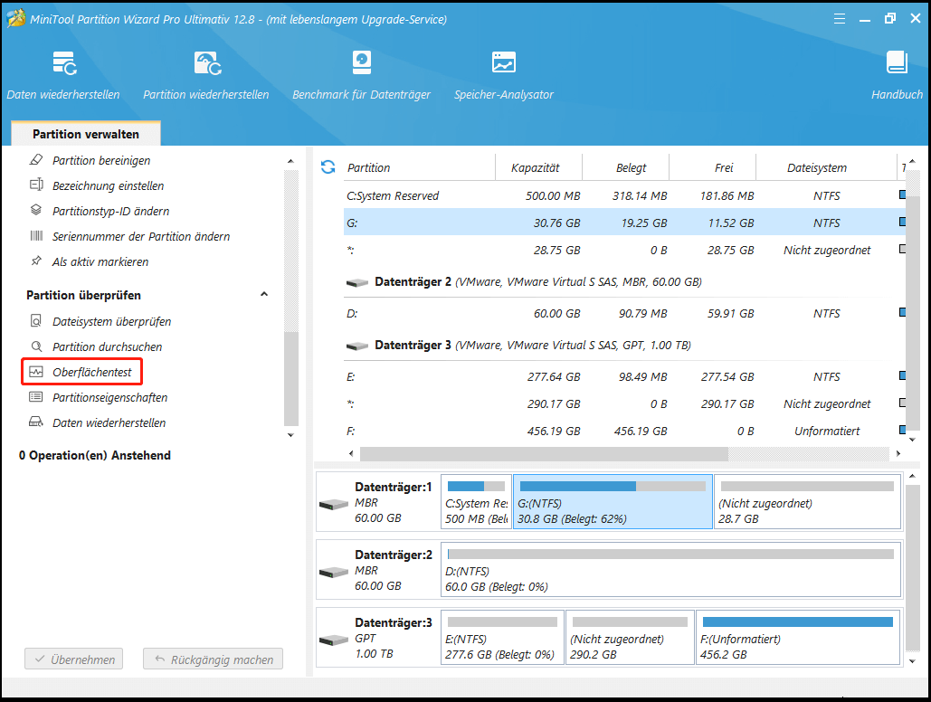This screenshot has height=702, width=931.
Task: Open Speicher-Analysator tool
Action: 503,76
